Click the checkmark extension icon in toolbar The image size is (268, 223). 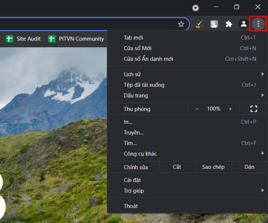(199, 24)
